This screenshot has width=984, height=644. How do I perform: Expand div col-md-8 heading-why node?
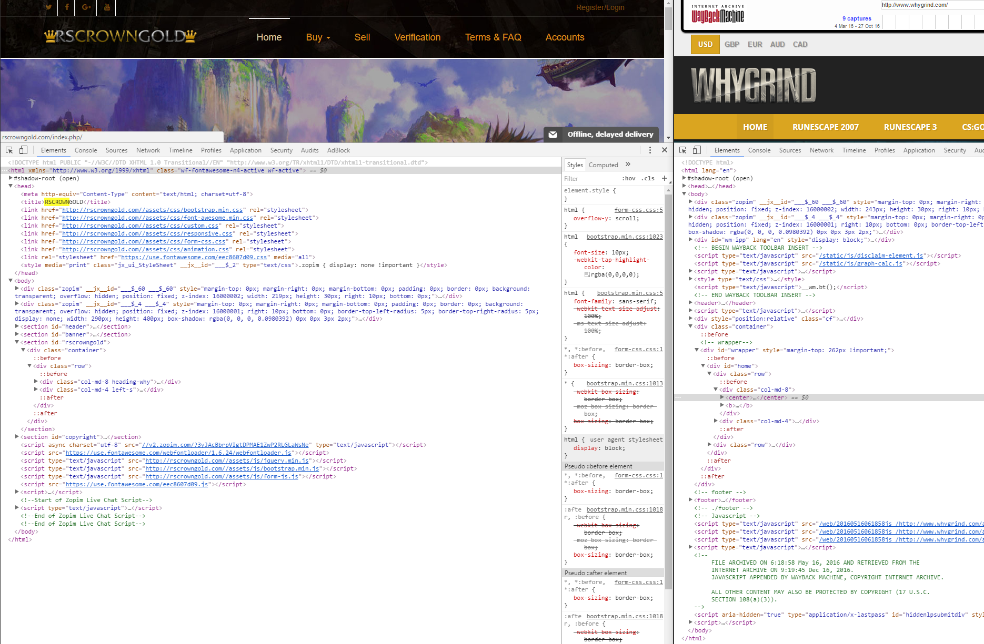[36, 382]
